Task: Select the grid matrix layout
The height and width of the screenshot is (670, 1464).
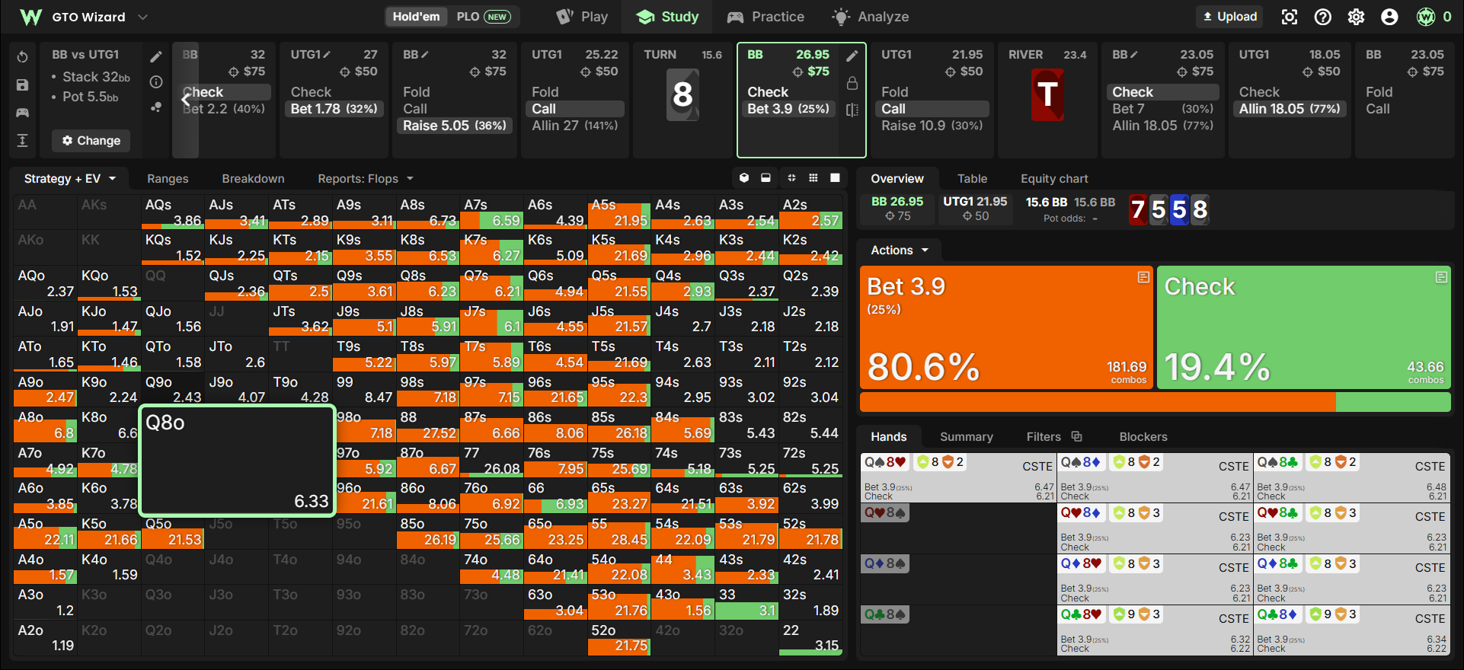Action: tap(814, 178)
